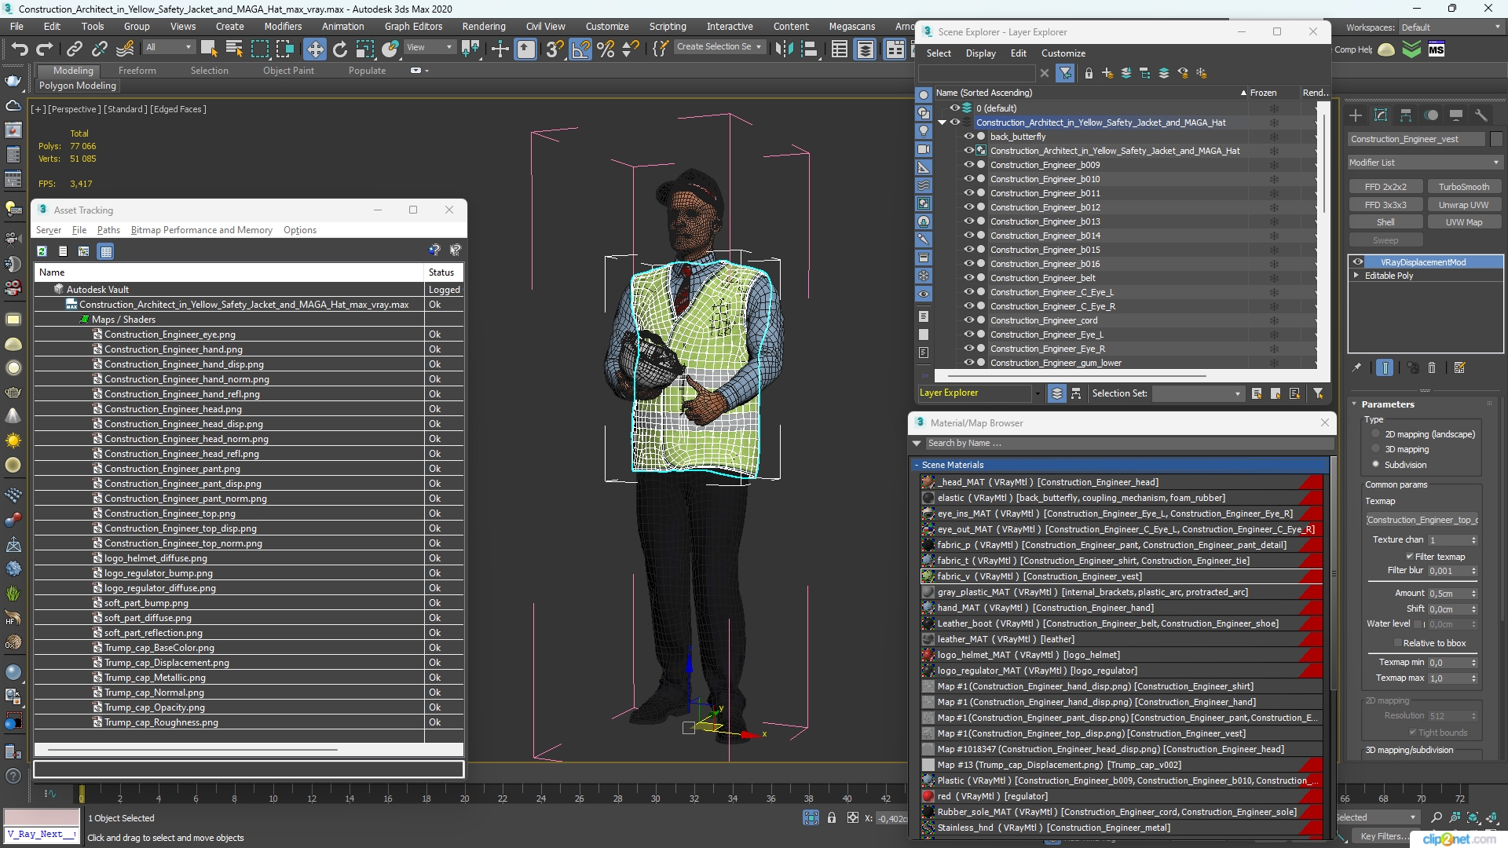Viewport: 1508px width, 848px height.
Task: Click the FFD 2x2x2 modifier button
Action: pos(1385,187)
